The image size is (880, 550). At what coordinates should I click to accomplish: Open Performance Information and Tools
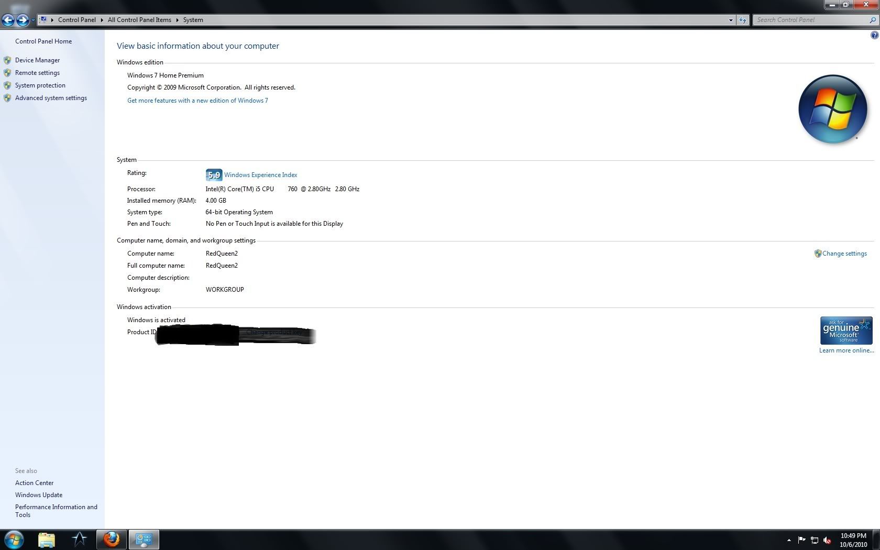tap(56, 511)
